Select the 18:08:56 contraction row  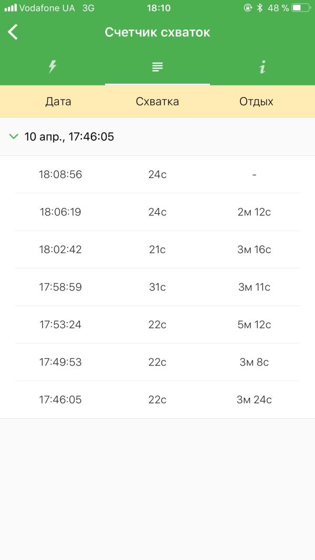pyautogui.click(x=157, y=174)
